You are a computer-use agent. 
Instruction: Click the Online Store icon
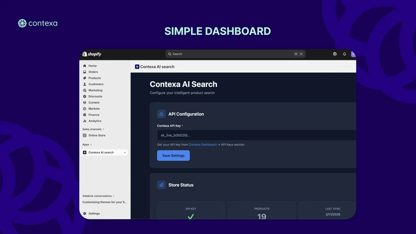click(x=85, y=135)
